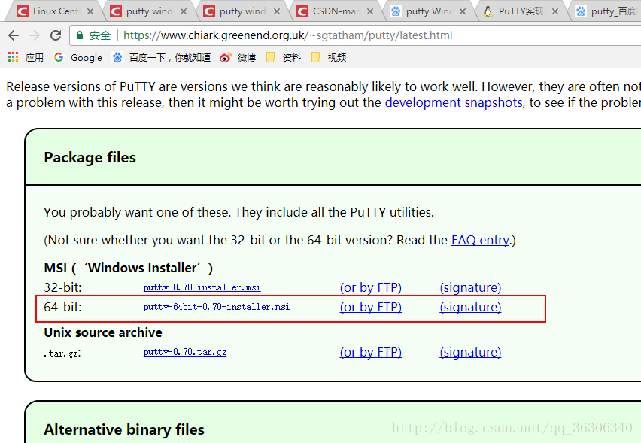The width and height of the screenshot is (641, 443).
Task: Open the development snapshots link
Action: (x=454, y=102)
